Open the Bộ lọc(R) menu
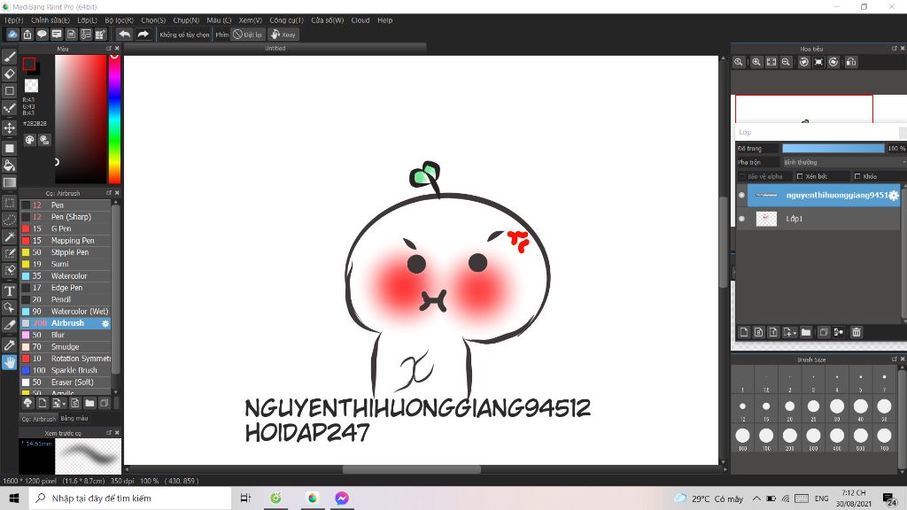 (x=120, y=20)
